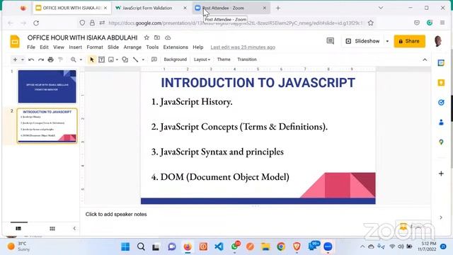
Task: Reload the current page
Action: pos(36,23)
